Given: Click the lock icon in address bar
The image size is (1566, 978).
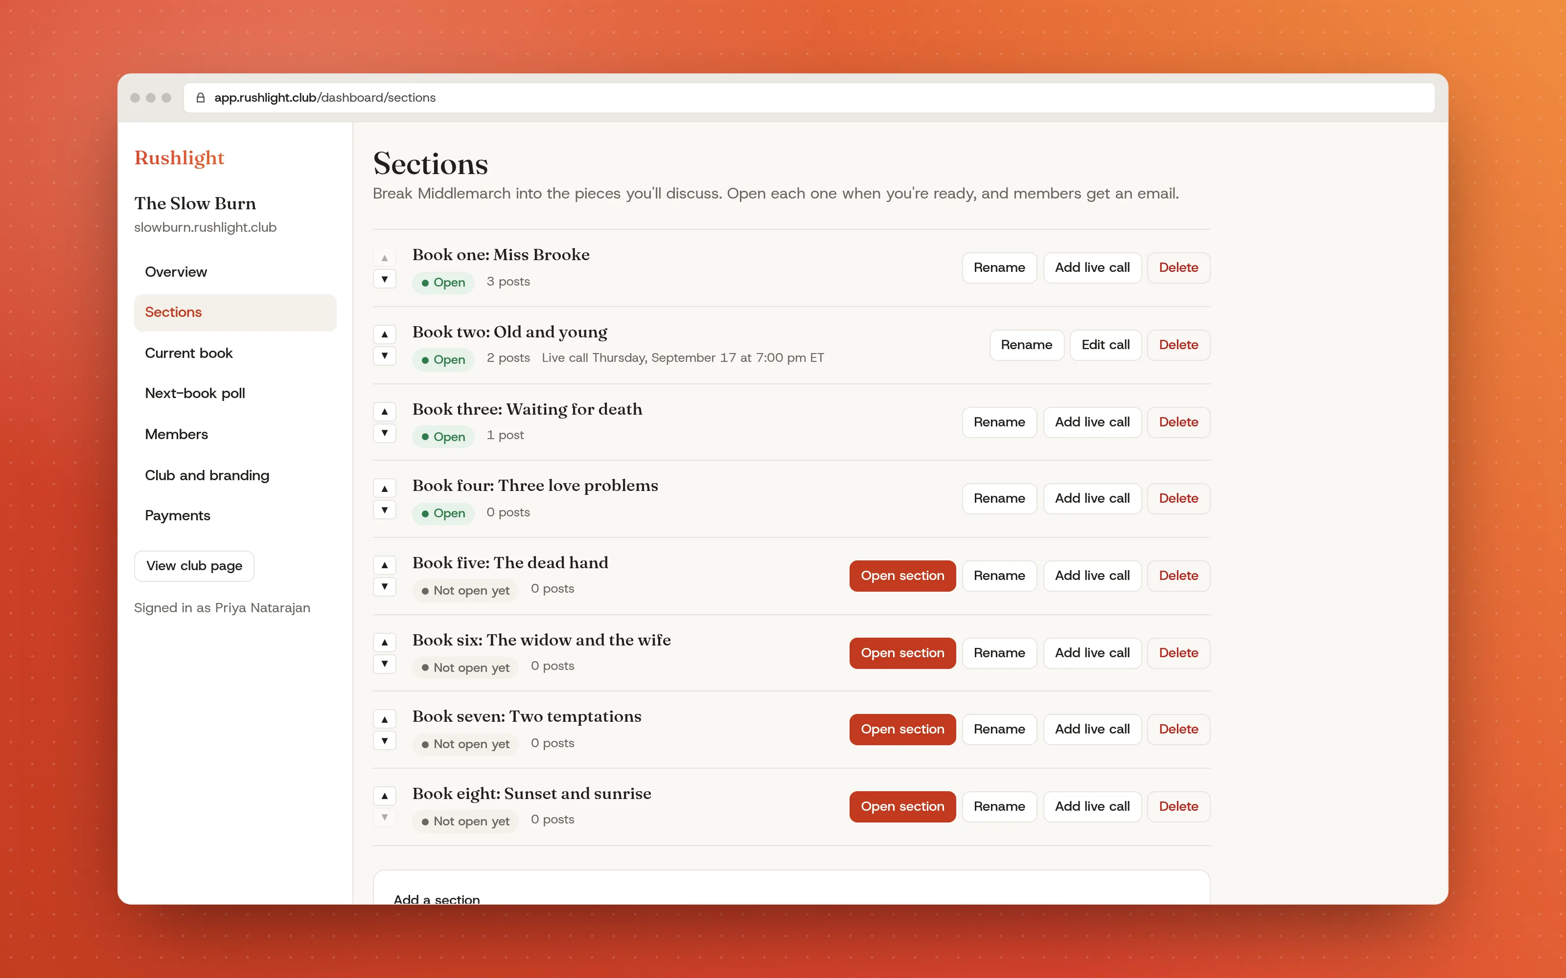Looking at the screenshot, I should (x=201, y=98).
